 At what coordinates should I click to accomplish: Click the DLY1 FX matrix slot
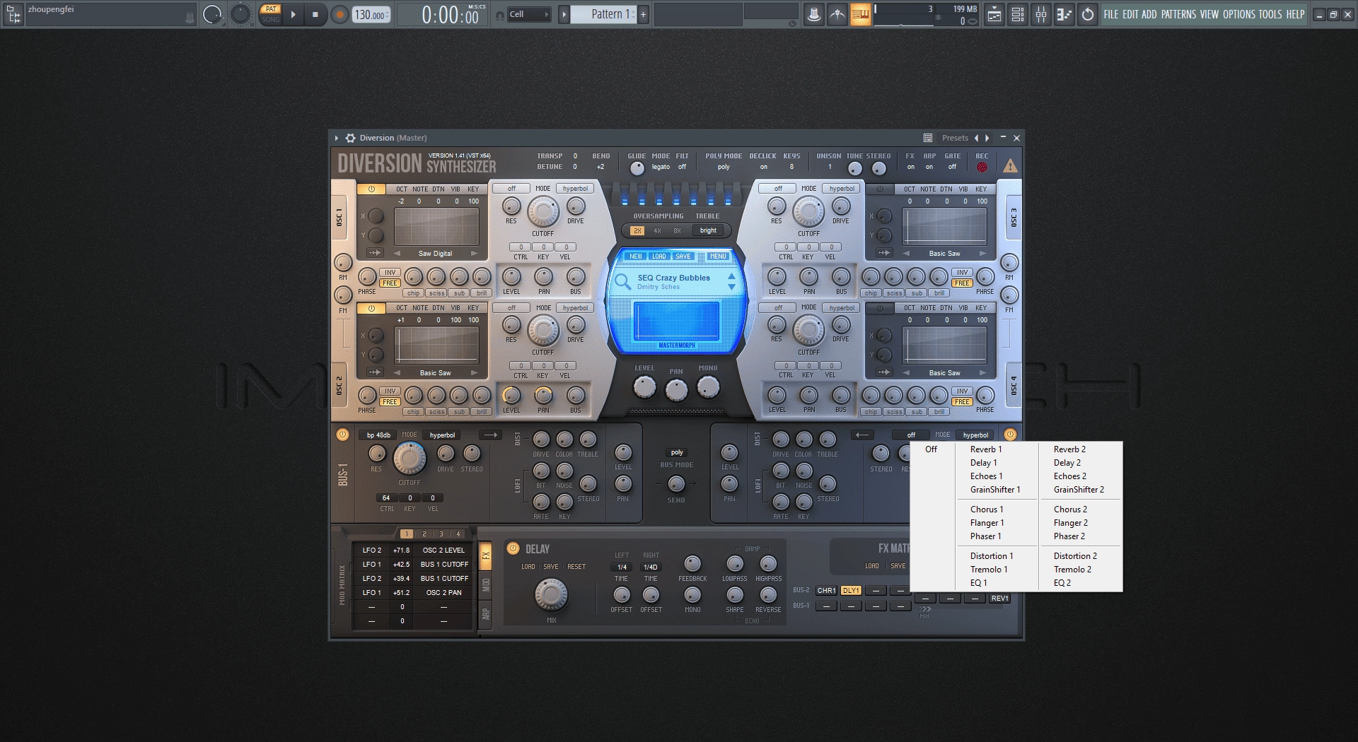tap(851, 591)
